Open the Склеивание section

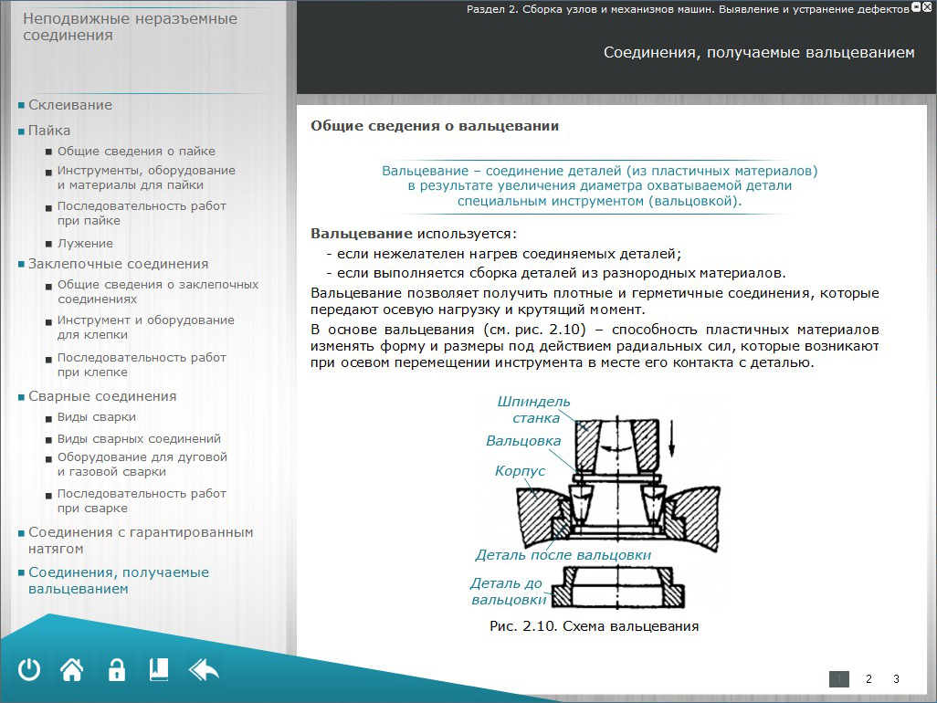click(x=70, y=105)
